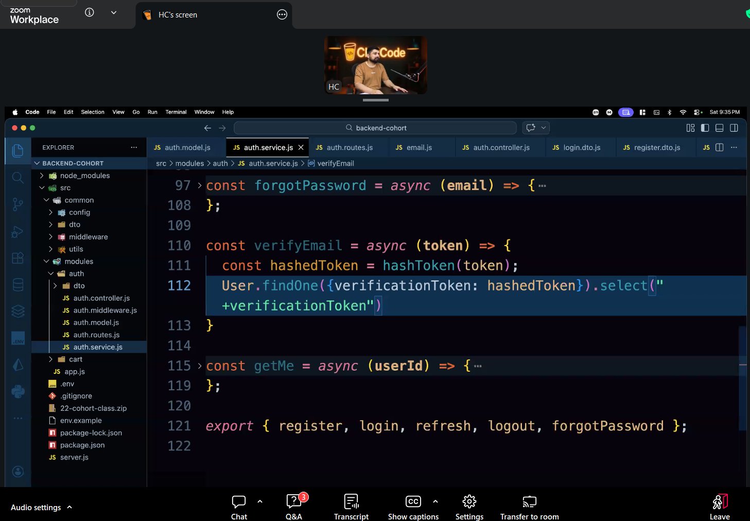Click the backend-cohort command search field
This screenshot has height=521, width=750.
click(375, 128)
